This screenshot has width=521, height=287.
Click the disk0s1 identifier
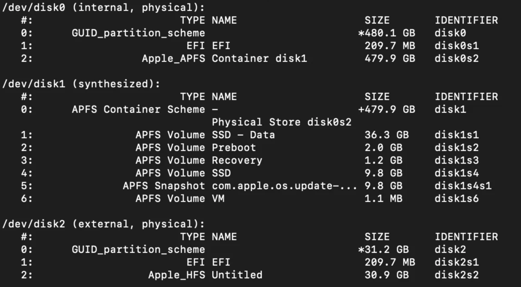coord(456,46)
